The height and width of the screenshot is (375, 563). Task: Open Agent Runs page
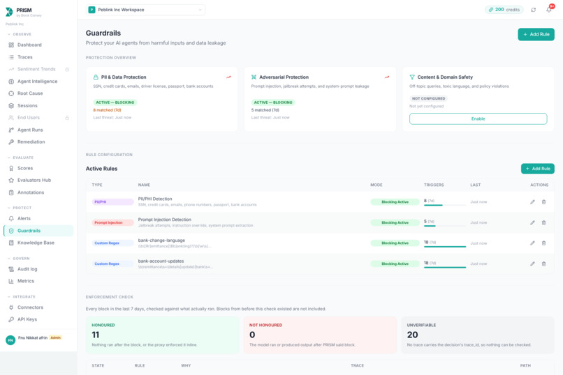30,130
